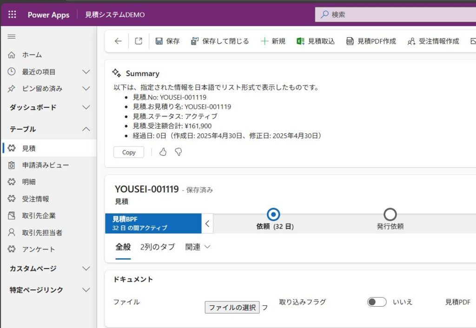This screenshot has height=328, width=476.
Task: Collapse the テーブル section
Action: coord(86,129)
